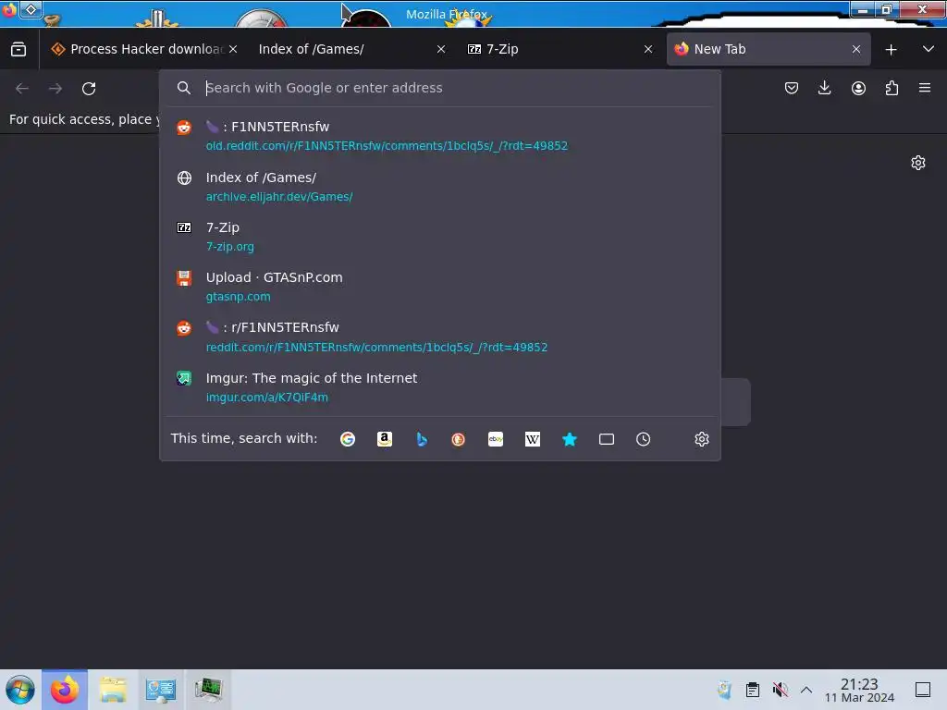
Task: Open Imgur: The magic of the Internet suggestion
Action: (x=439, y=387)
